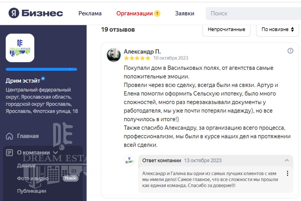Collapse the Ответ компании reply section
This screenshot has width=301, height=201.
pos(287,161)
